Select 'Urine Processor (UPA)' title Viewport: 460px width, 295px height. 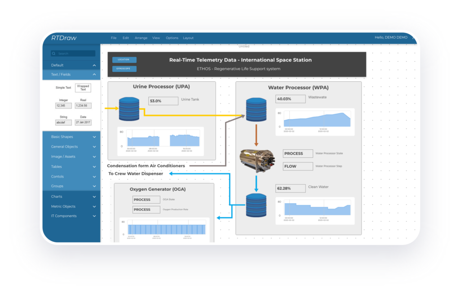pyautogui.click(x=161, y=87)
